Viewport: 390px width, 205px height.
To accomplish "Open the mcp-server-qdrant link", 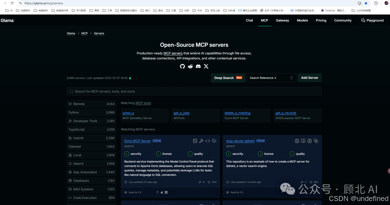I will (x=240, y=141).
